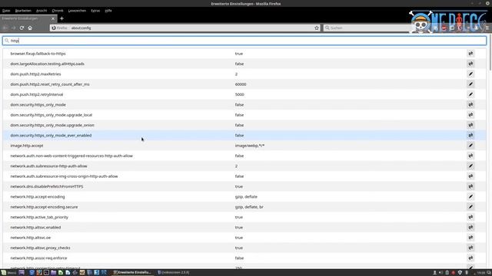Screen dimensions: 492x276
Task: Click the value gzip, deflate, br
Action: pos(249,207)
